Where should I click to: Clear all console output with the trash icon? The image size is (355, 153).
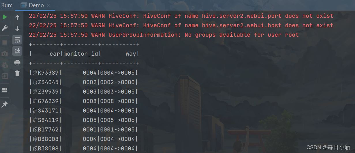(x=17, y=73)
